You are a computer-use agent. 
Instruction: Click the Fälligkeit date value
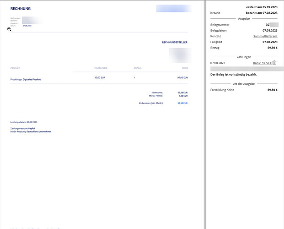point(270,42)
